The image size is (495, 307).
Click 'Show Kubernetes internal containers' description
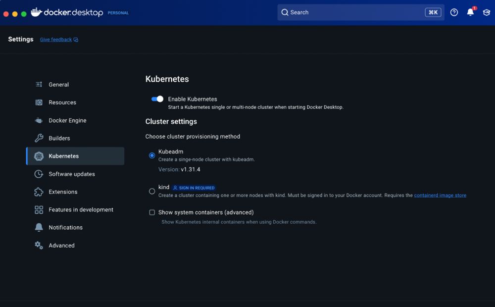pos(239,222)
